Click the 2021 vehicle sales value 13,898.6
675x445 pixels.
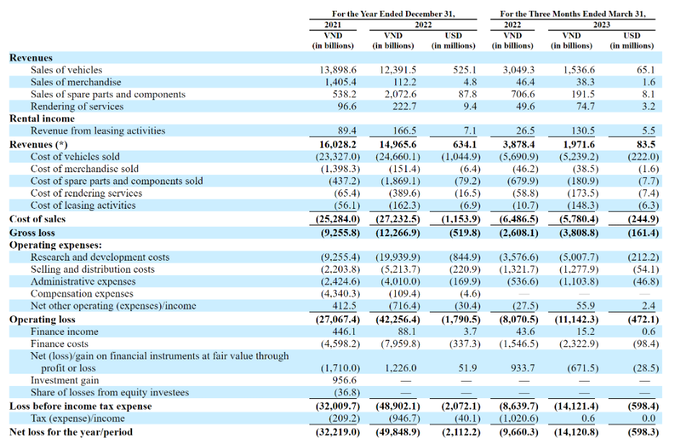(x=338, y=70)
